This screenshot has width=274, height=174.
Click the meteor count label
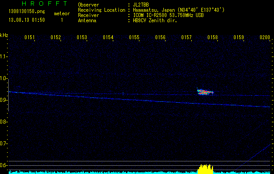click(x=61, y=13)
